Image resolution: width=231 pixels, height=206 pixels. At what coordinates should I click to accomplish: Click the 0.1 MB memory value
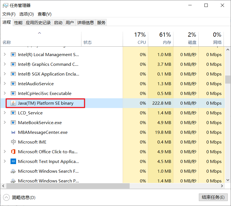pyautogui.click(x=164, y=74)
